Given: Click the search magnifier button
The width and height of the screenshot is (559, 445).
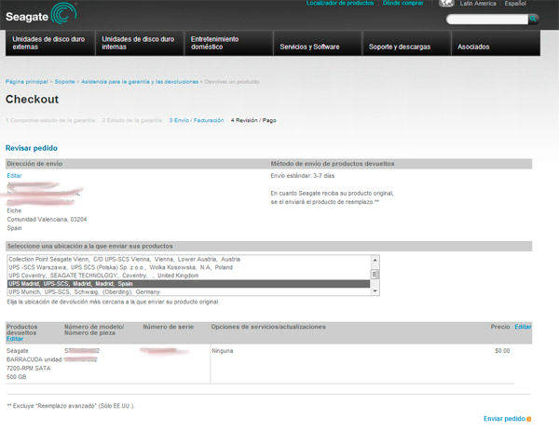Looking at the screenshot, I should [x=533, y=19].
